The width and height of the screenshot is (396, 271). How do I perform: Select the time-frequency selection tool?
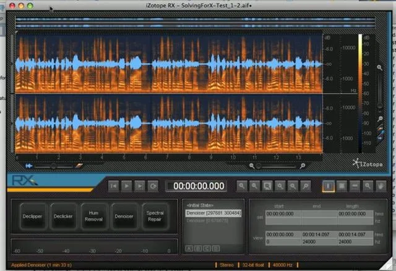(342, 186)
